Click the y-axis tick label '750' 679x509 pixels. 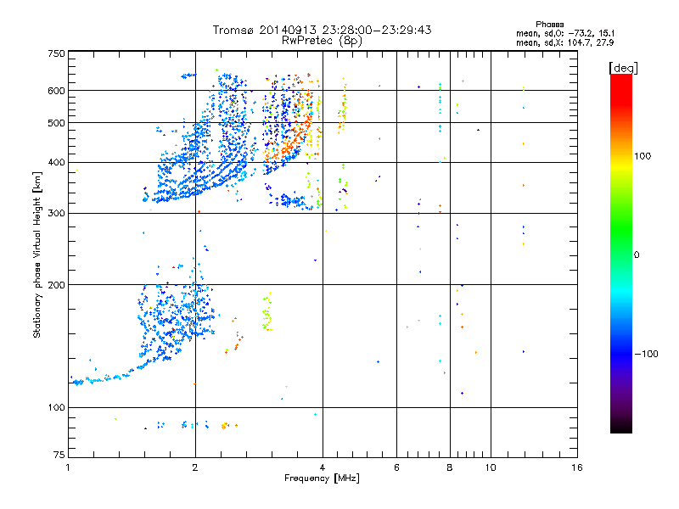point(56,53)
